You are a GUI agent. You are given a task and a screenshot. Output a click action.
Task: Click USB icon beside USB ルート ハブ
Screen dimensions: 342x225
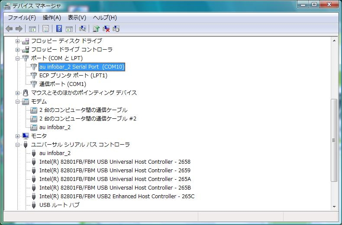click(x=34, y=205)
